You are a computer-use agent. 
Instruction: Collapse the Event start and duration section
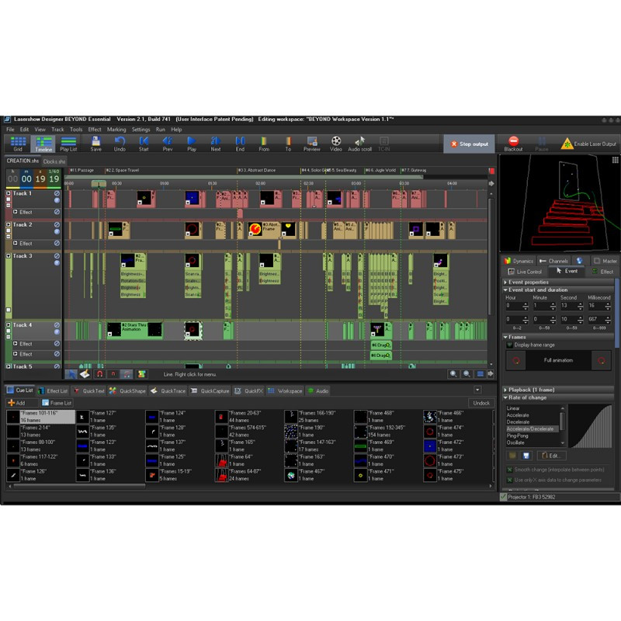point(505,290)
